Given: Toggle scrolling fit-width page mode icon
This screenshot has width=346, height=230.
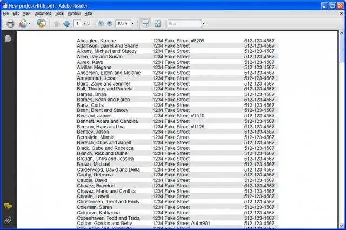Looking at the screenshot, I should click(145, 23).
